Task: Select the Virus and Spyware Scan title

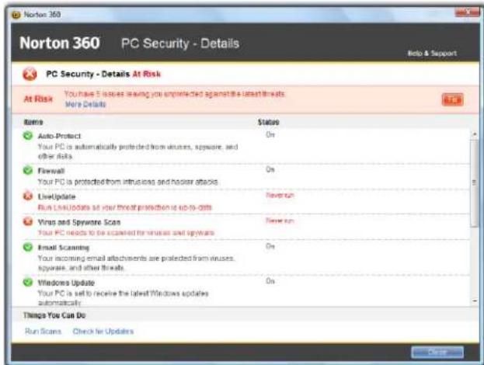Action: 79,222
